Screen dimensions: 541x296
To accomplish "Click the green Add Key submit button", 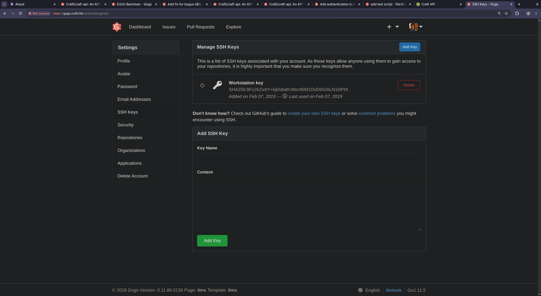I will tap(212, 241).
